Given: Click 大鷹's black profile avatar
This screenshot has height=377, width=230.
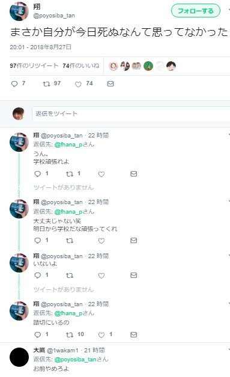Looking at the screenshot, I should tap(19, 357).
